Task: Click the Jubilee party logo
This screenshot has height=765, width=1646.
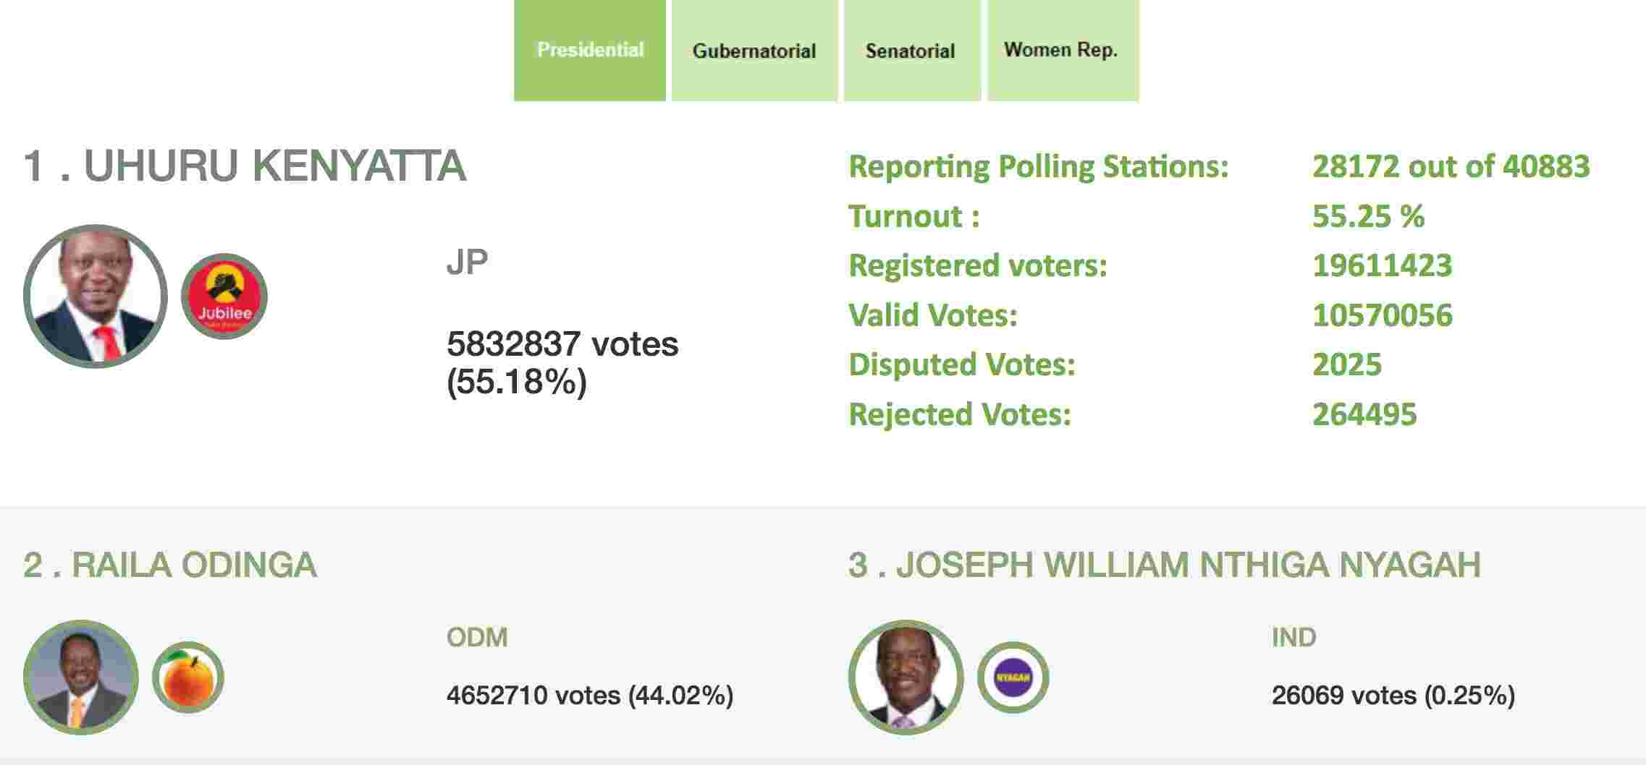Action: [224, 296]
